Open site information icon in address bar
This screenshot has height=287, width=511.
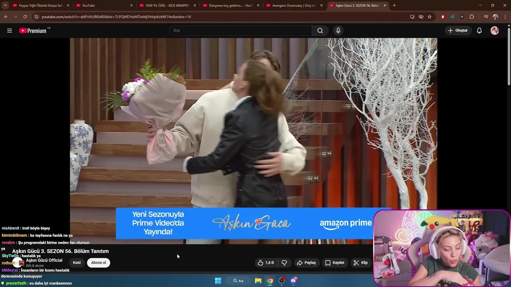(36, 17)
